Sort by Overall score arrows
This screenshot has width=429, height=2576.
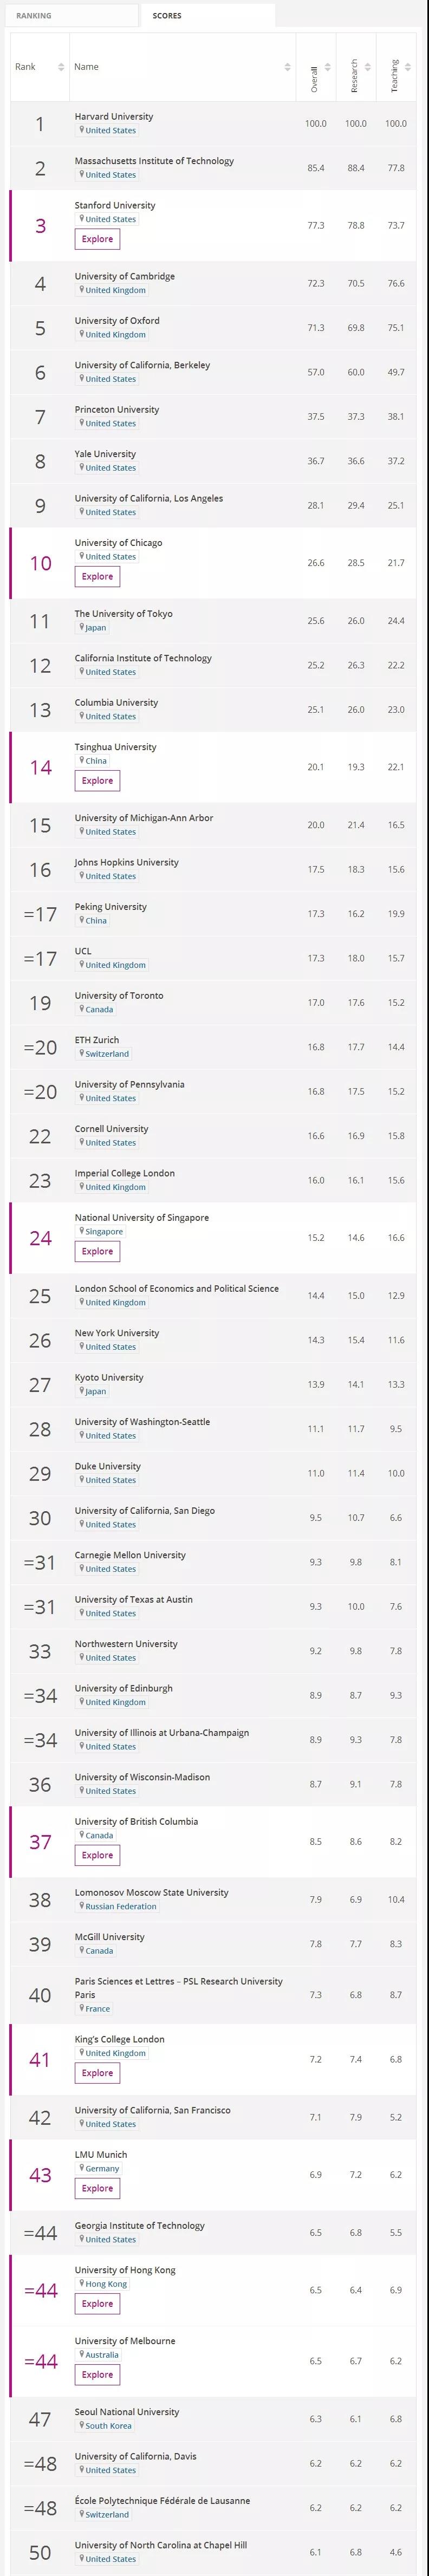328,67
